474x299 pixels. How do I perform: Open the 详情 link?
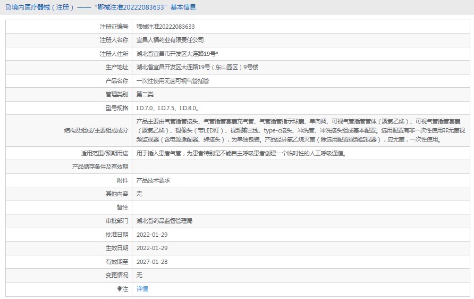pos(142,289)
